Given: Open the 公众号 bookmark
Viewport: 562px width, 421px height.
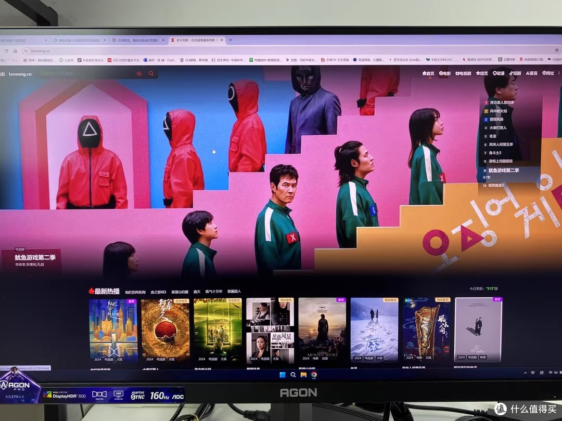Looking at the screenshot, I should 67,60.
